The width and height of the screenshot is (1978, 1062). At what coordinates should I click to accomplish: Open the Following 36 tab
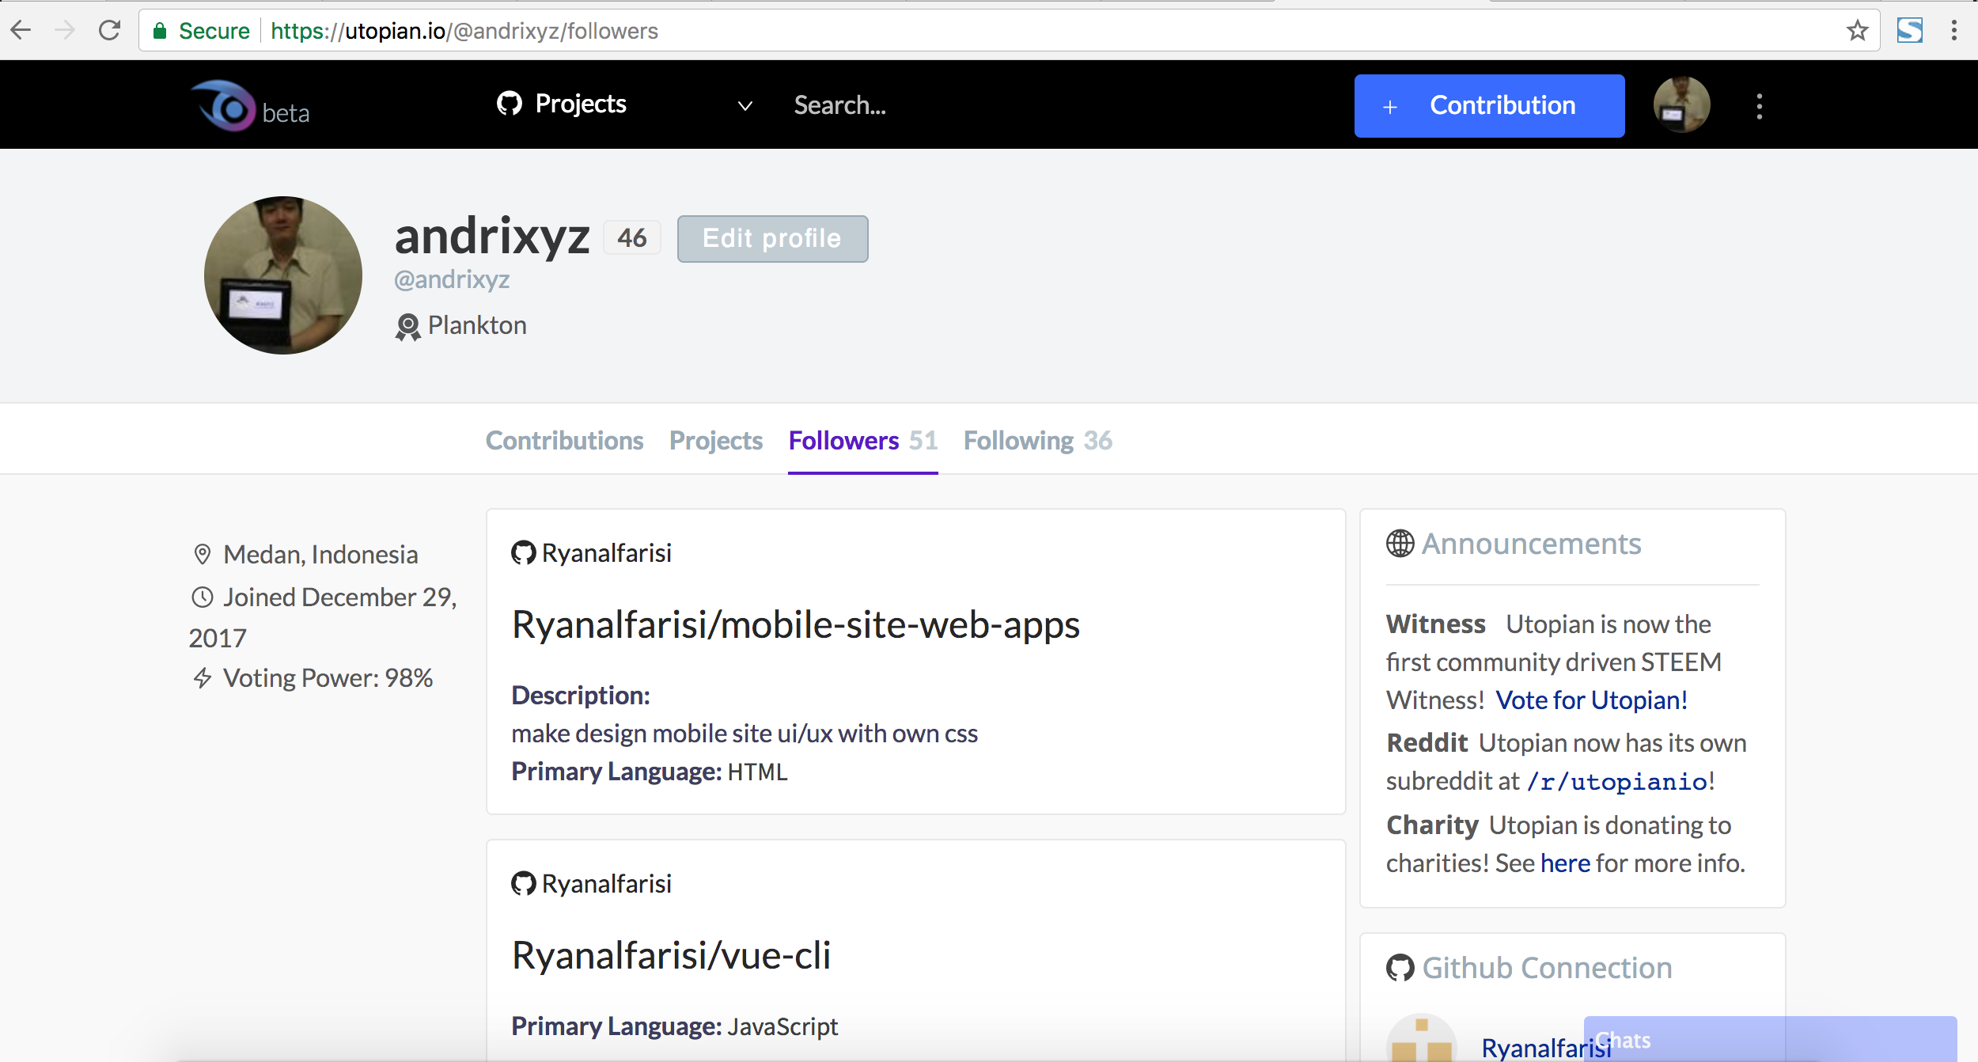click(1038, 440)
